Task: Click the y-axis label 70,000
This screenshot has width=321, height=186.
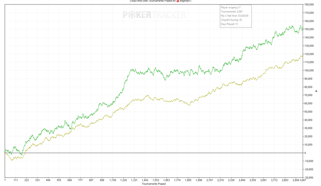Action: (x=309, y=95)
